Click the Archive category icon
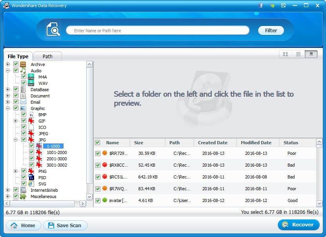 (23, 64)
